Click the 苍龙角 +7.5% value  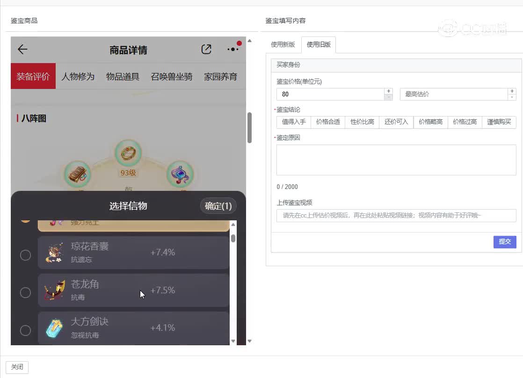pos(162,290)
